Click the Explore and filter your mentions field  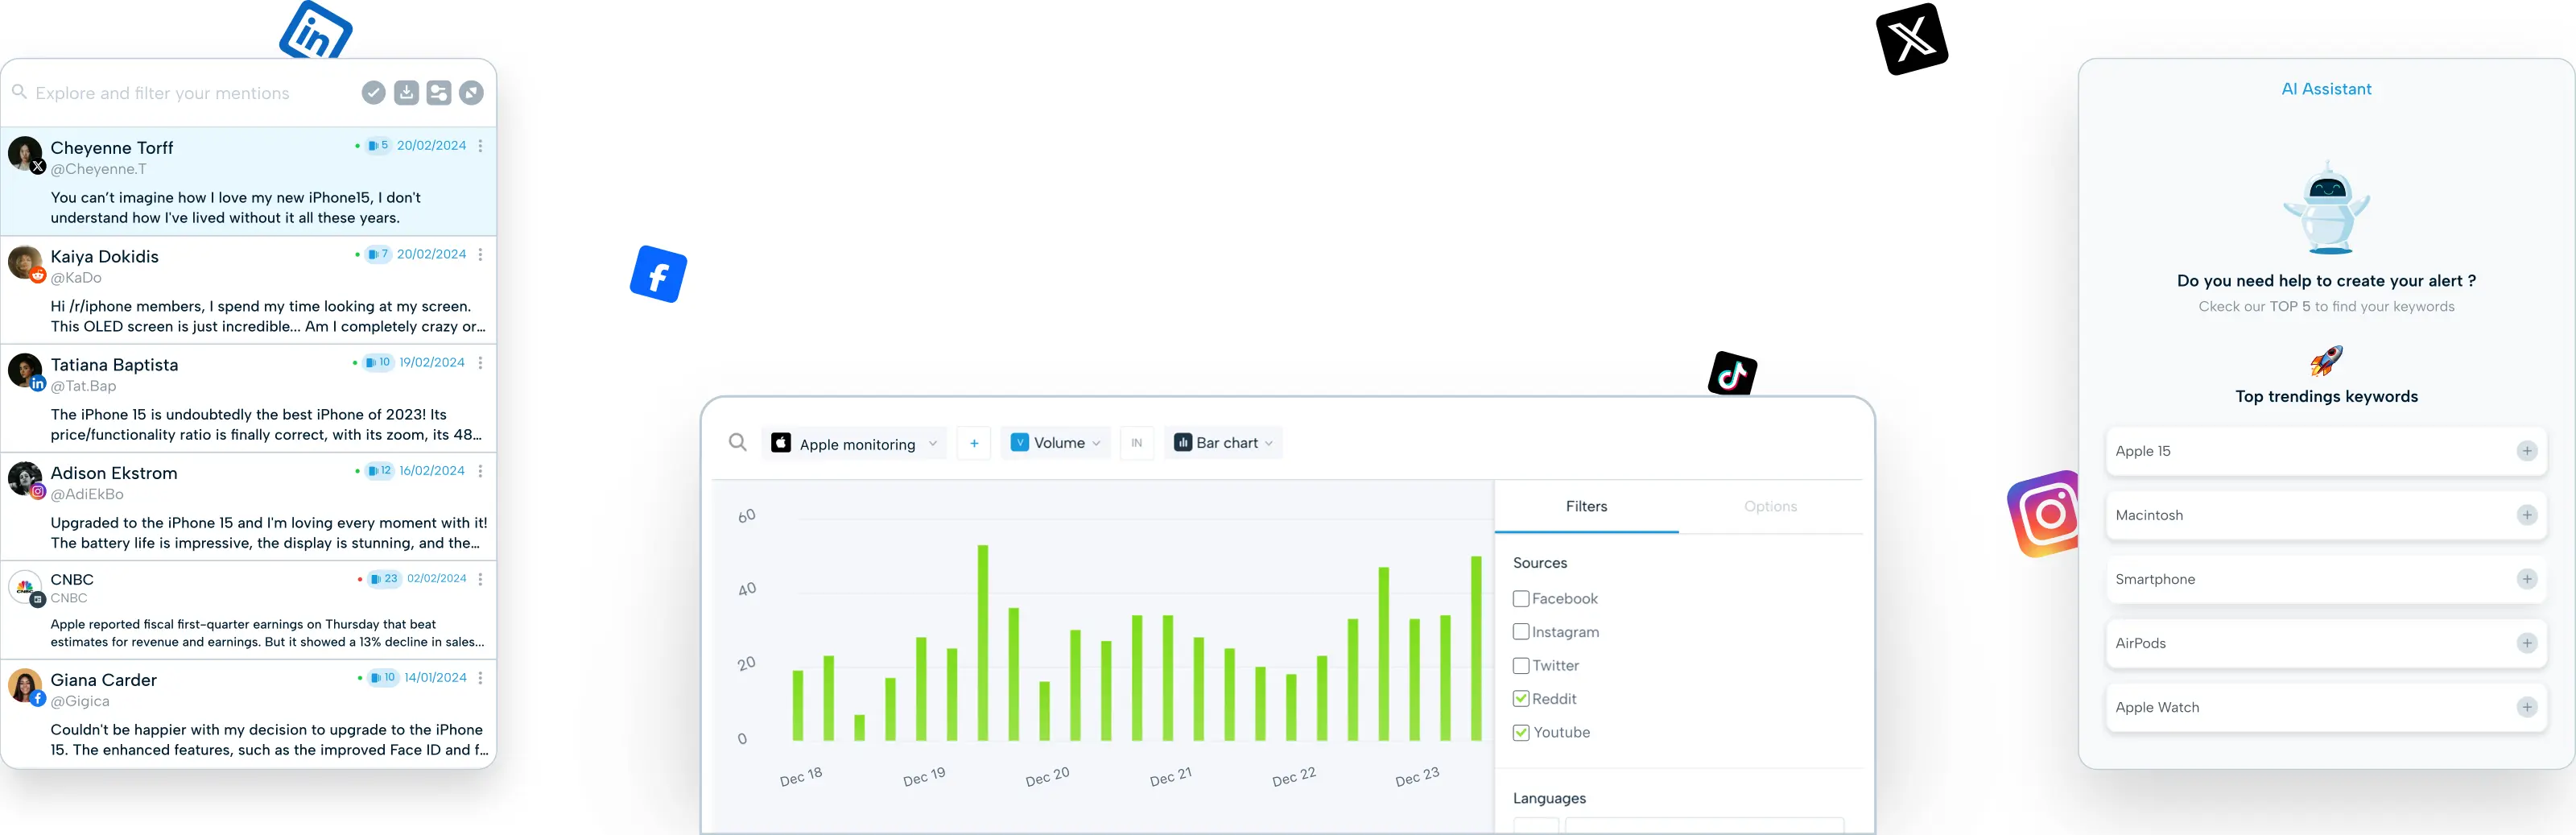[162, 93]
